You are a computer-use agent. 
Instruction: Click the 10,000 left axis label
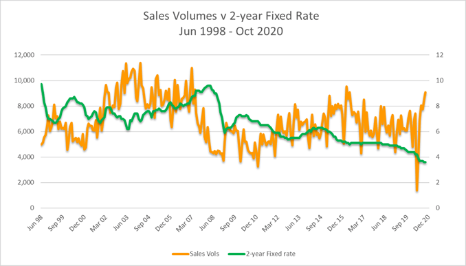coord(24,80)
